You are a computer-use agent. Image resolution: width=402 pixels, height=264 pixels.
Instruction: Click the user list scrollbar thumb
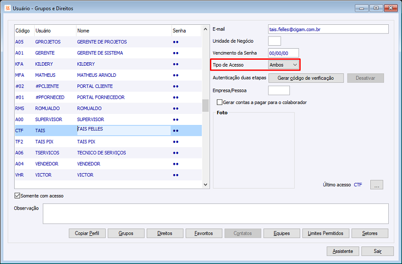pos(205,106)
